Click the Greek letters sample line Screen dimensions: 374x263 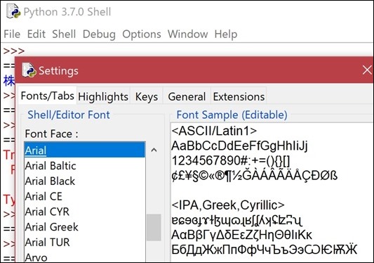(x=241, y=235)
